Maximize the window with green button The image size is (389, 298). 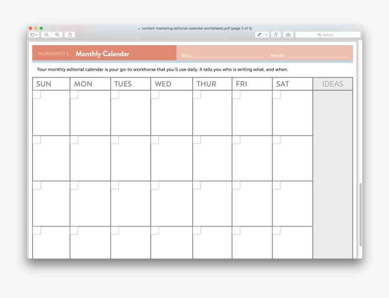coord(42,28)
